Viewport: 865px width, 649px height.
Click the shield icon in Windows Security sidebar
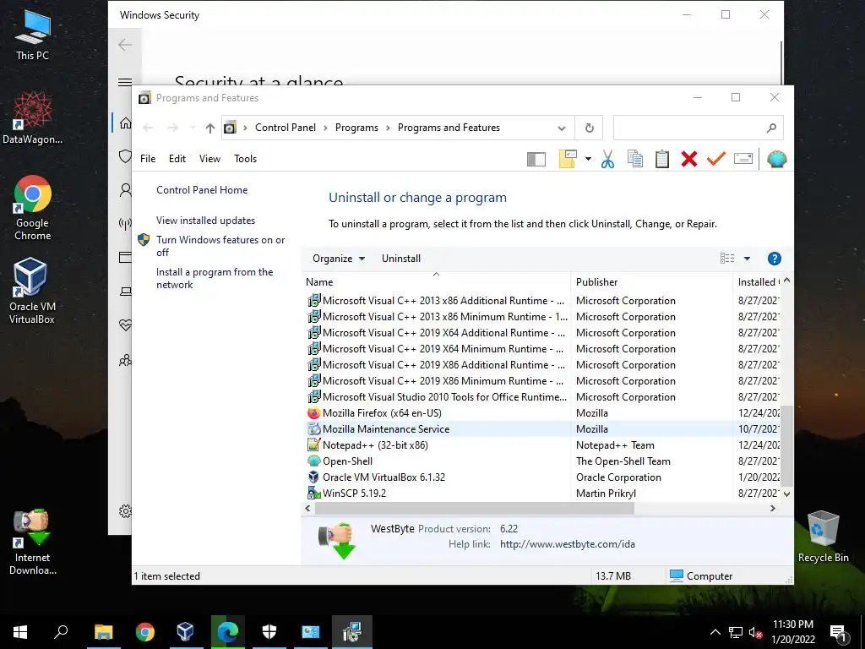point(125,156)
